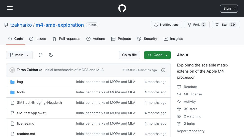Open commit hash f259f03
The width and height of the screenshot is (244, 137).
click(129, 70)
